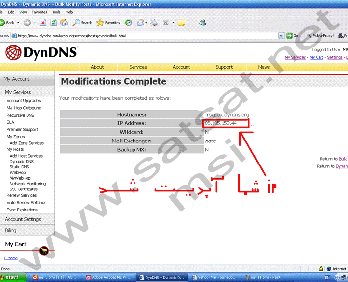This screenshot has height=282, width=348.
Task: Select Billing sidebar section
Action: click(x=27, y=230)
